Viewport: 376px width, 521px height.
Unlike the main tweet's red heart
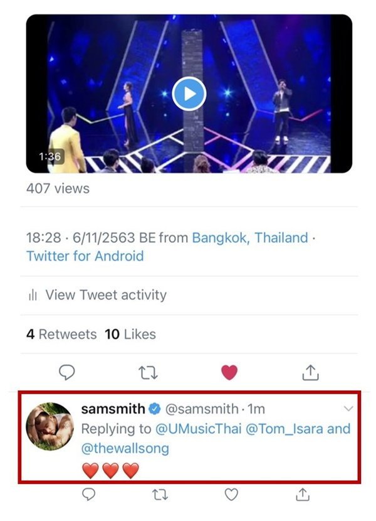click(x=229, y=373)
